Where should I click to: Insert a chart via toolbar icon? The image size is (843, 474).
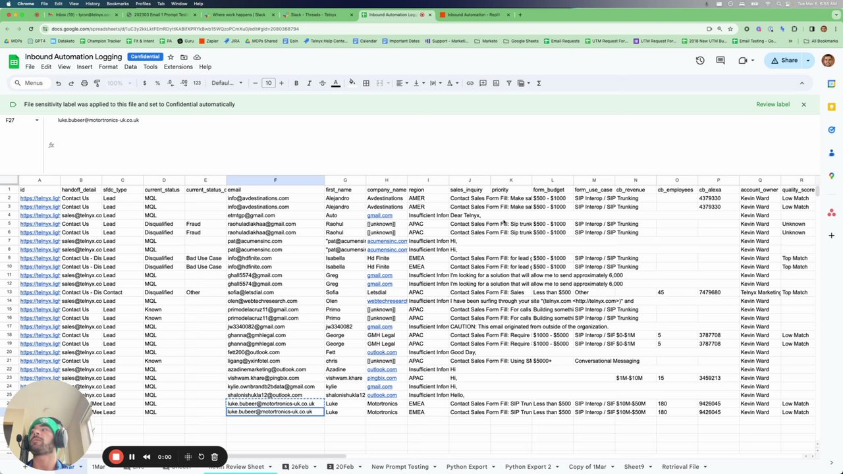pyautogui.click(x=496, y=83)
